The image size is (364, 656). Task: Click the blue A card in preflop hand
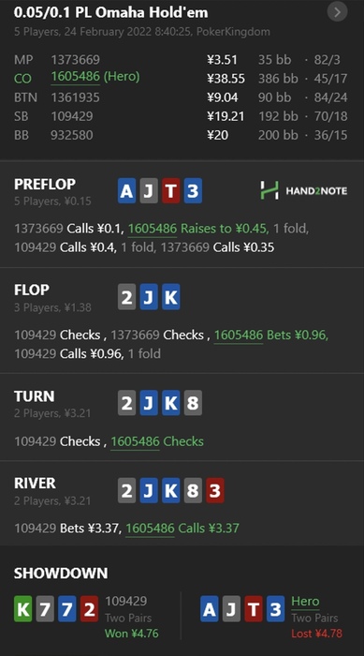point(126,191)
